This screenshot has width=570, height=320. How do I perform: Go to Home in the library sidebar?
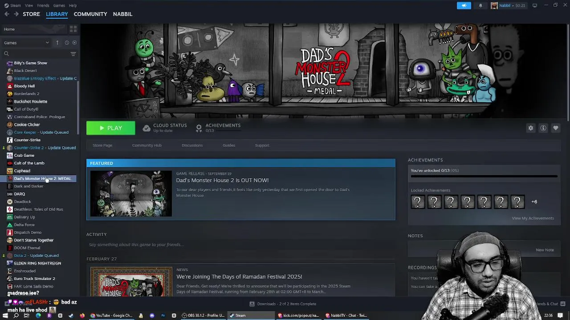pyautogui.click(x=35, y=29)
